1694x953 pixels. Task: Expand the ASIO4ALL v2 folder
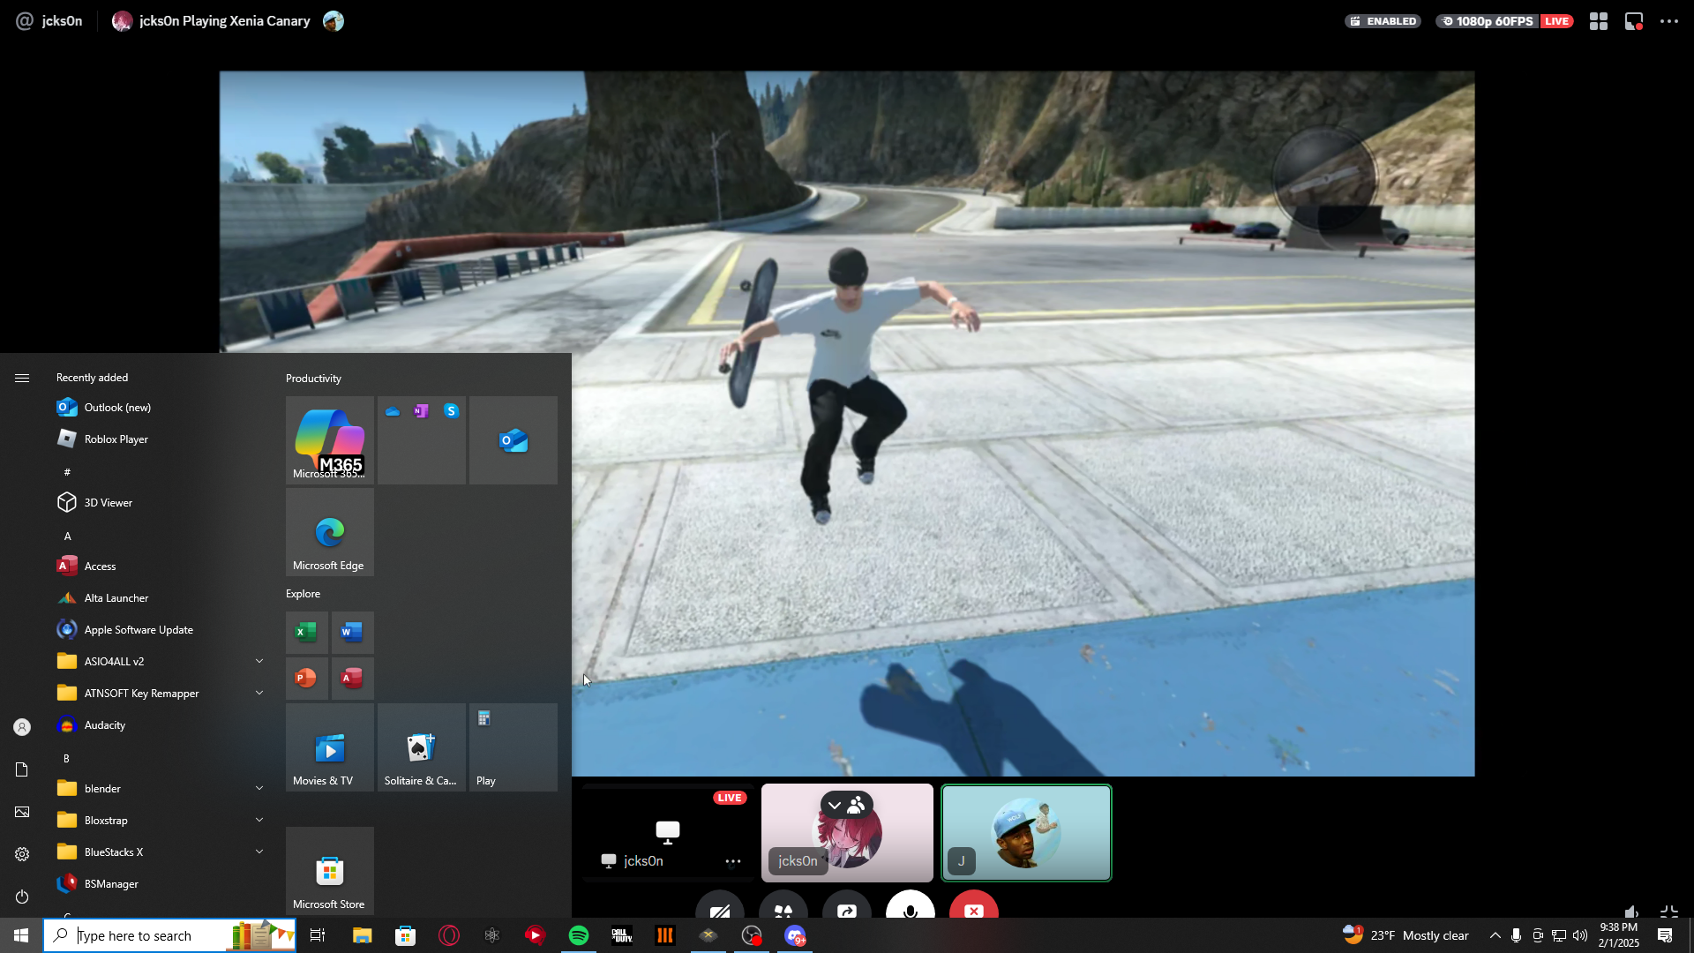click(259, 661)
